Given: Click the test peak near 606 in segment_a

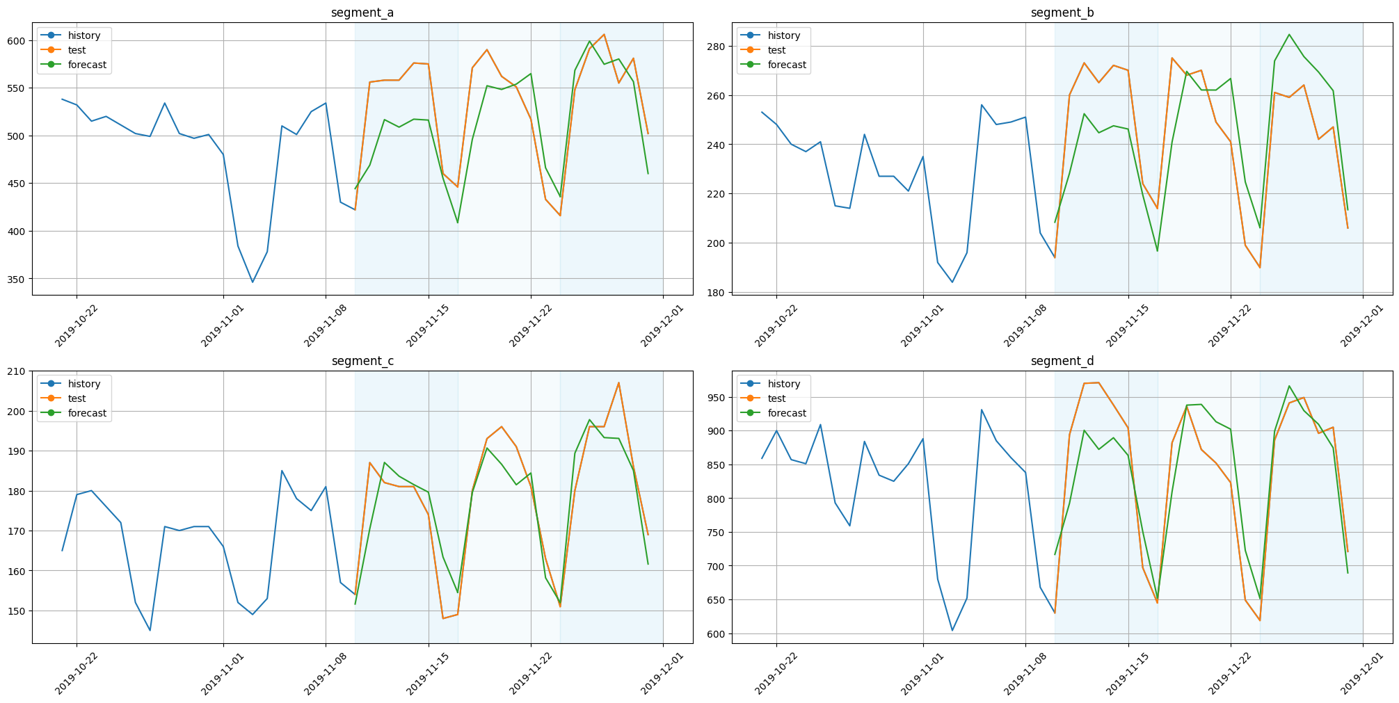Looking at the screenshot, I should coord(604,35).
